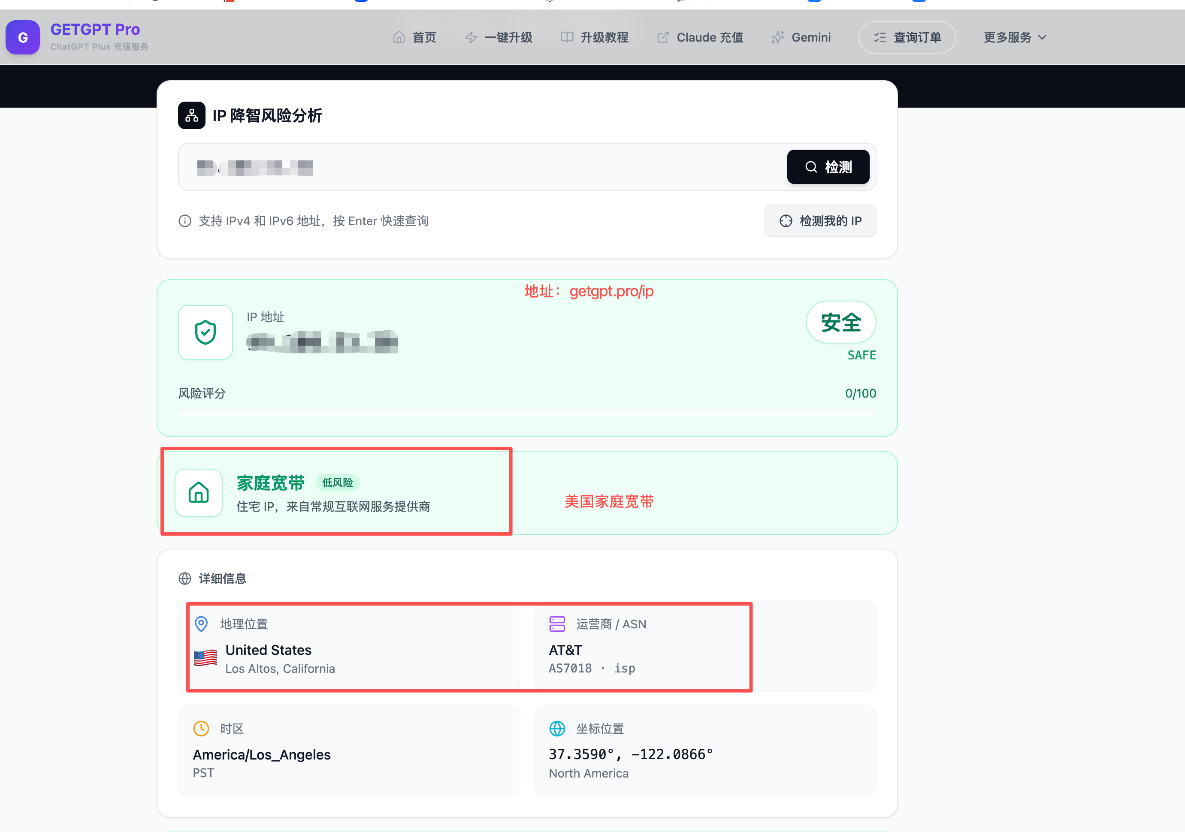
Task: Click the US flag icon
Action: coord(206,658)
